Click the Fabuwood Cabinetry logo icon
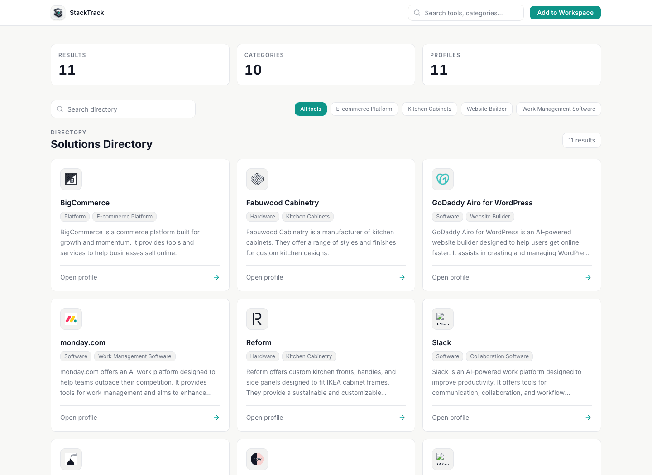The width and height of the screenshot is (652, 475). coord(257,179)
